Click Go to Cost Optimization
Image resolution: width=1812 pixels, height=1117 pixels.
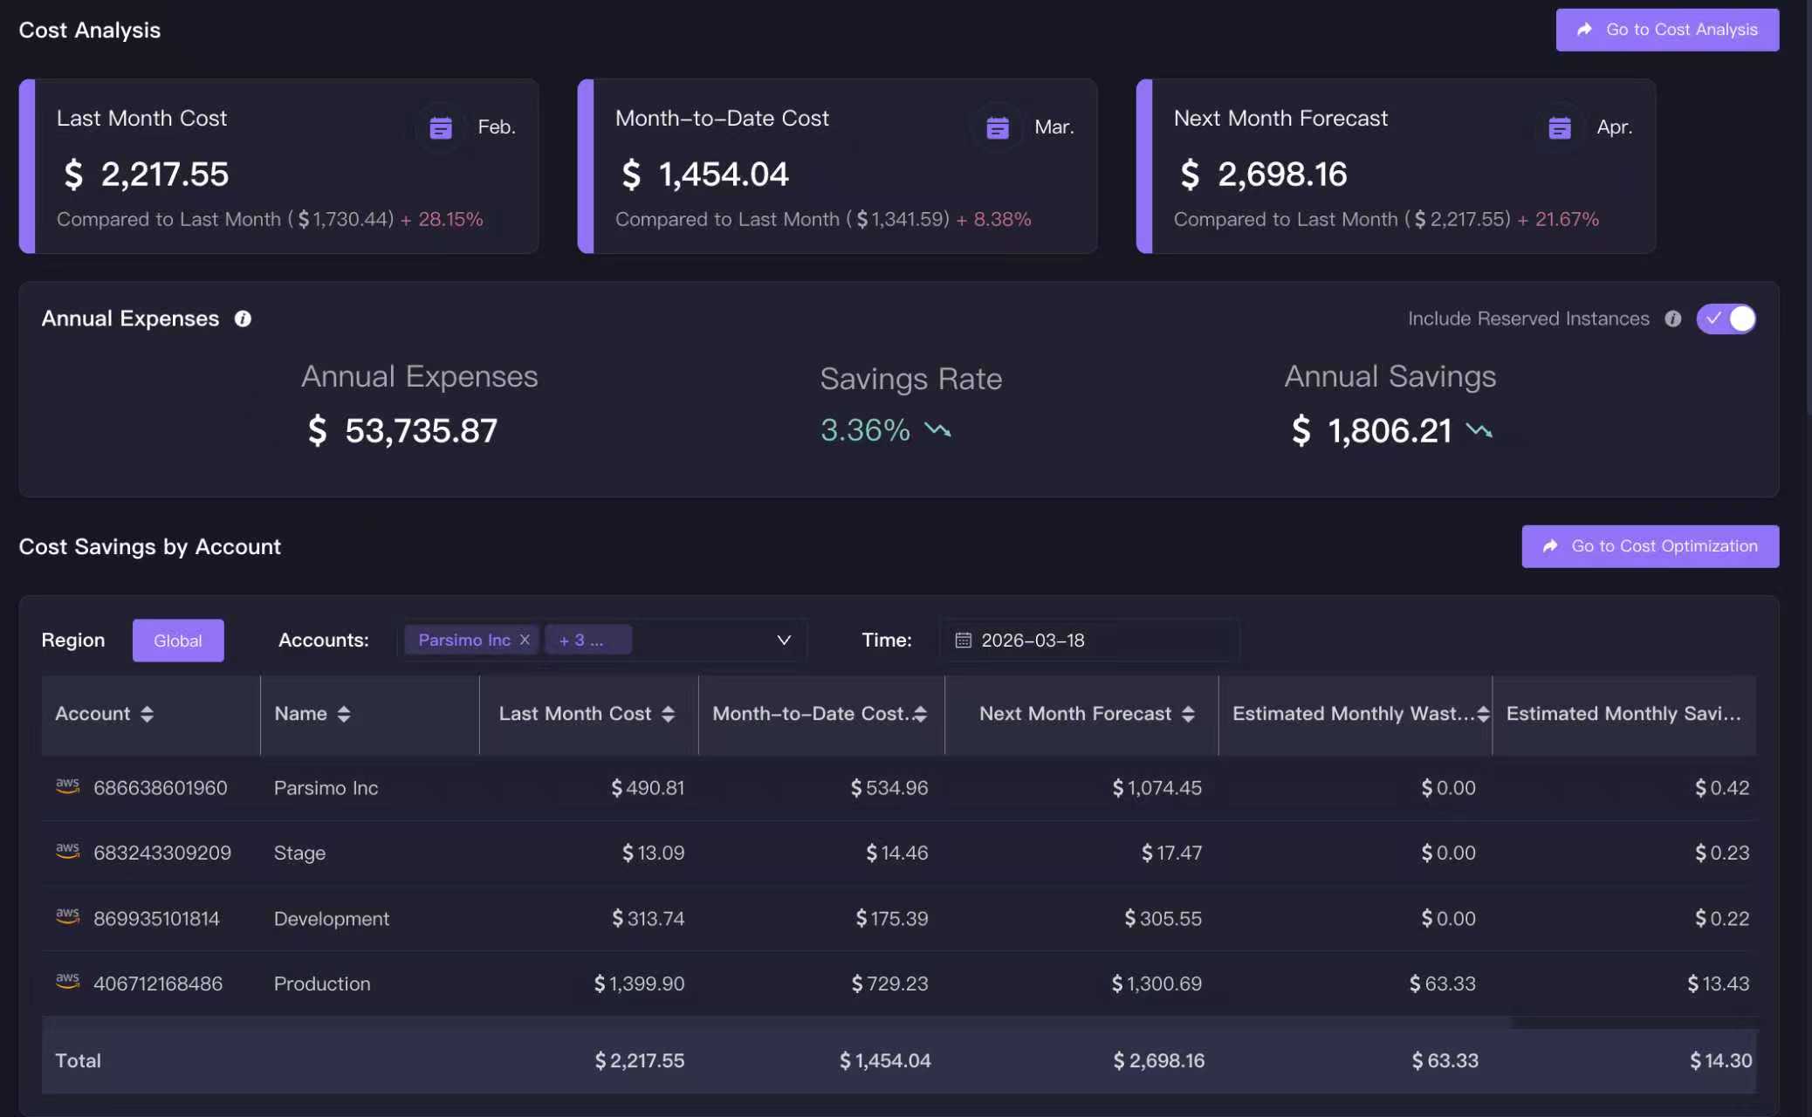[1649, 546]
